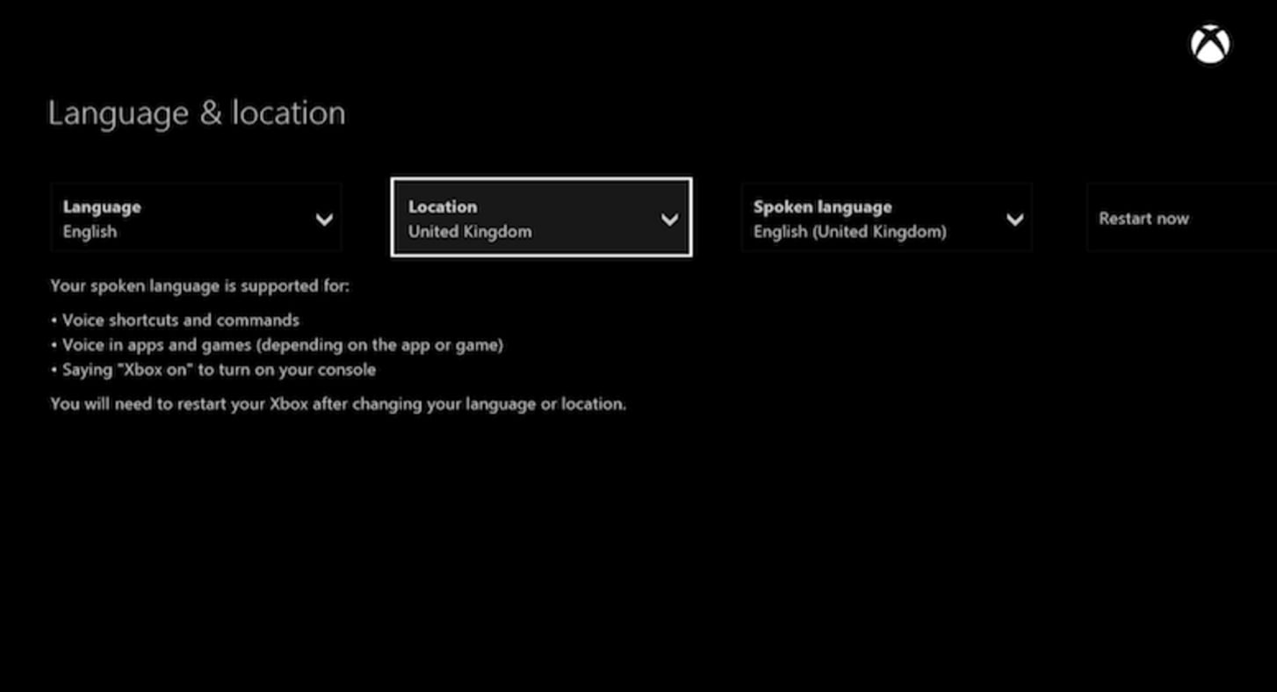Image resolution: width=1277 pixels, height=692 pixels.
Task: Select the United Kingdom location entry
Action: (470, 231)
